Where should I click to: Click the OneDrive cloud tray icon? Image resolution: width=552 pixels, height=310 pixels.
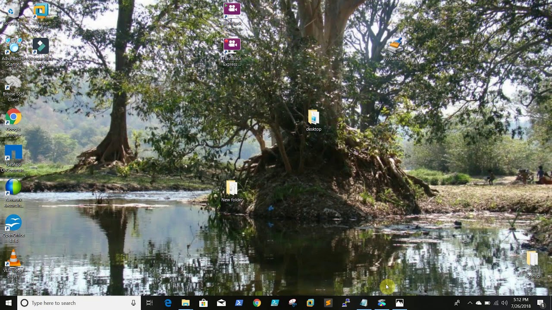[x=479, y=303]
